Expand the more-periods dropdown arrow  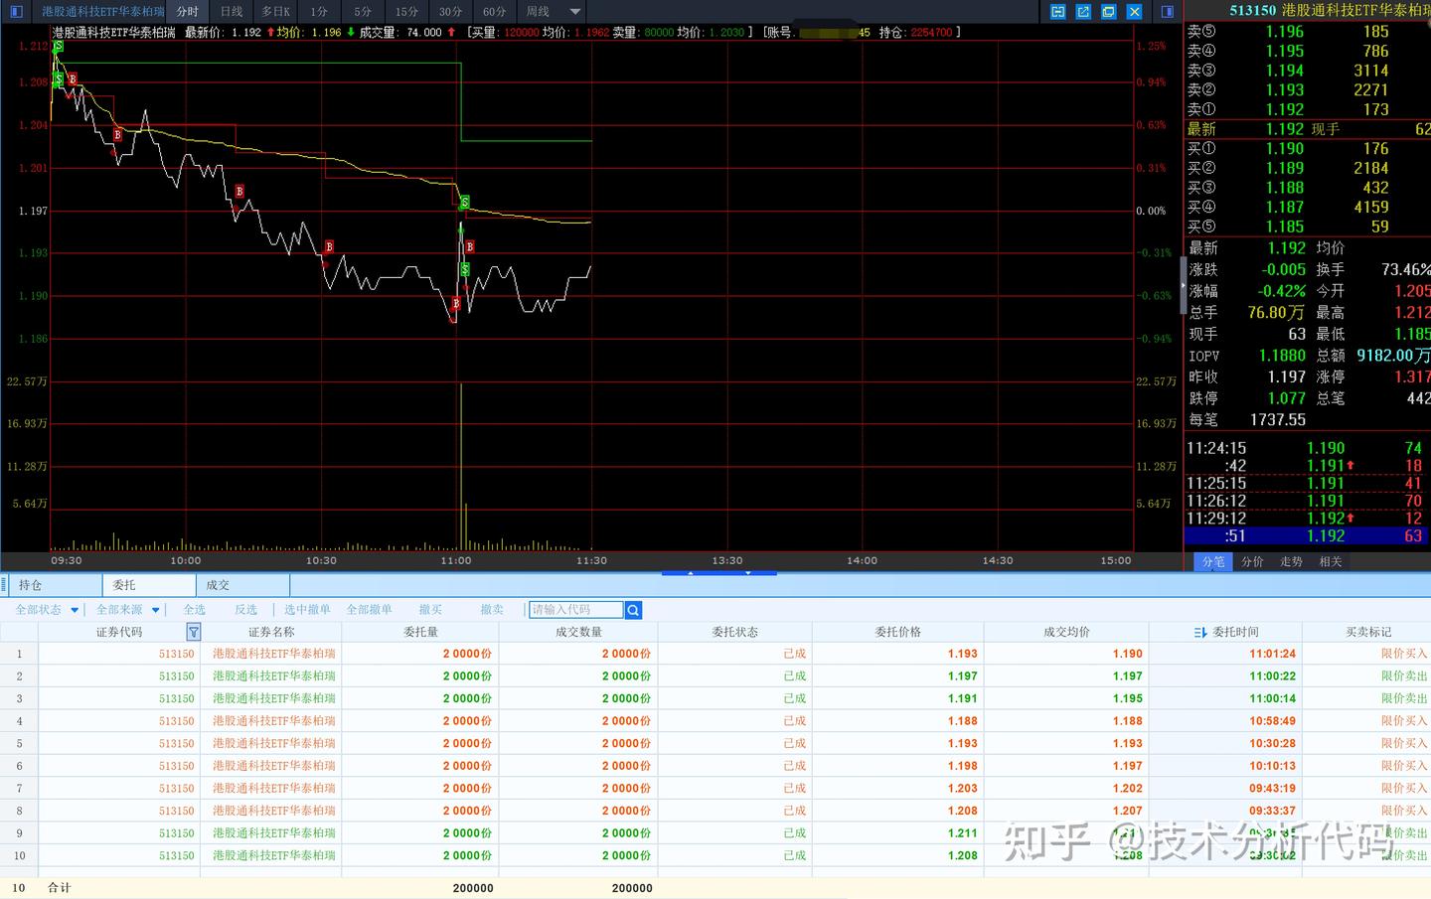(574, 12)
